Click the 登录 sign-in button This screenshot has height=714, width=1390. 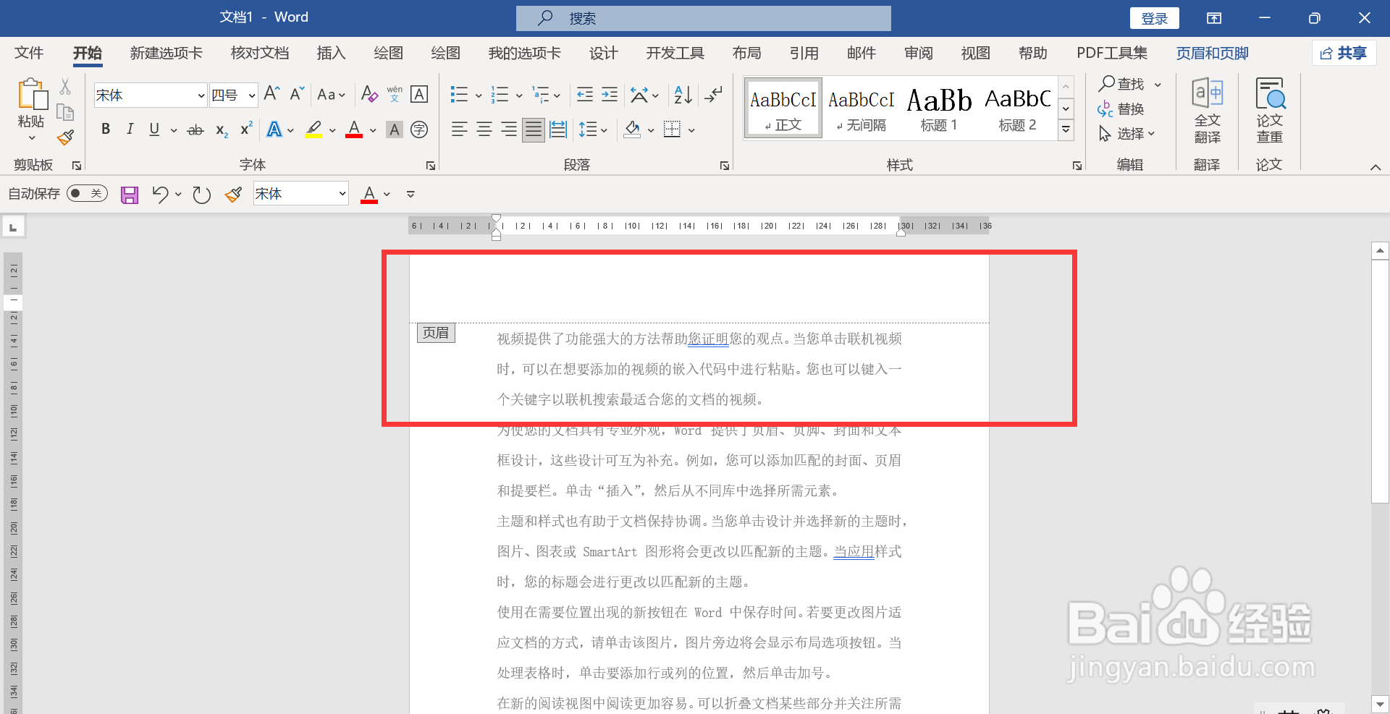pos(1154,19)
